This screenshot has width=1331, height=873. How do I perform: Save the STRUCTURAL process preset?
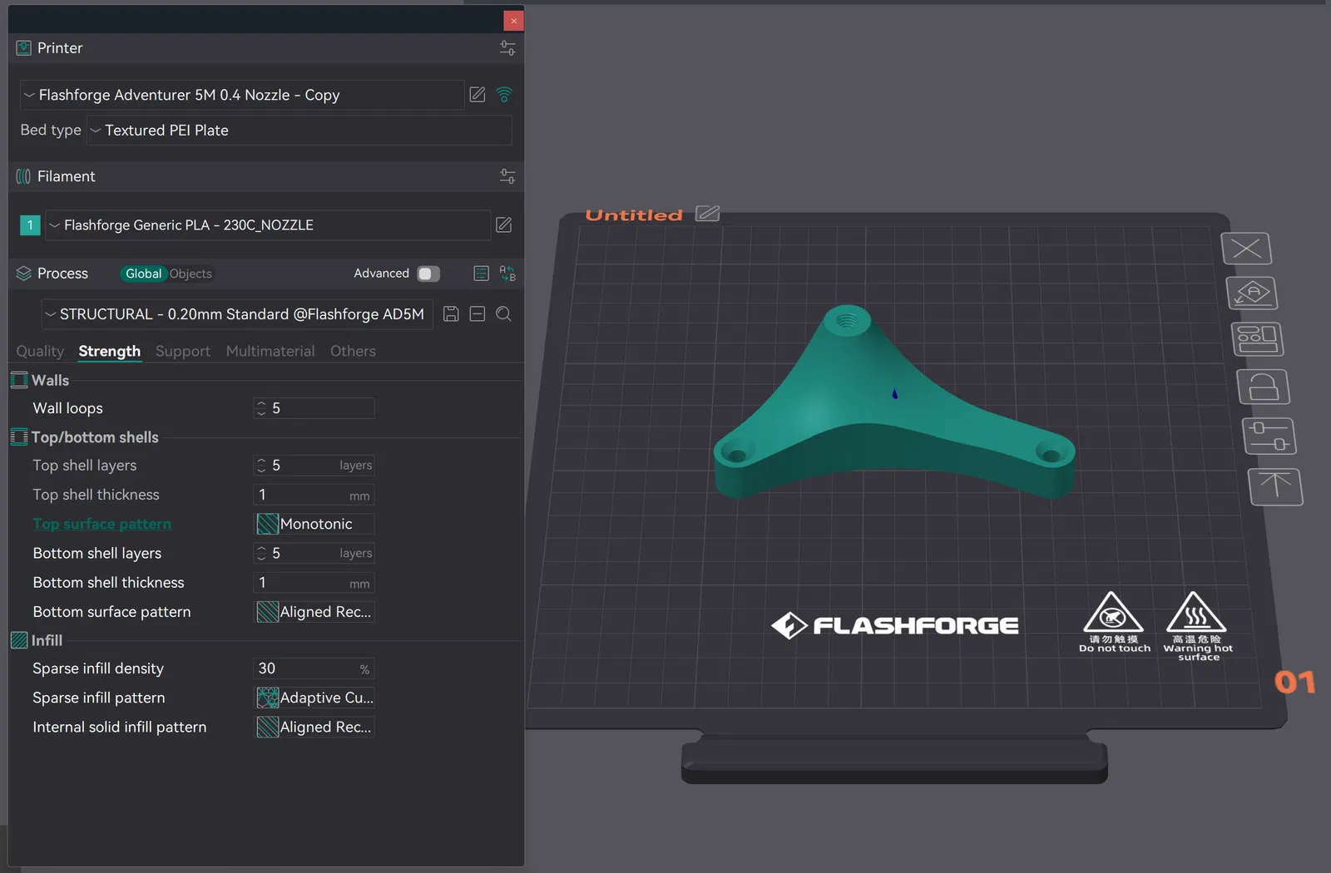click(x=451, y=313)
